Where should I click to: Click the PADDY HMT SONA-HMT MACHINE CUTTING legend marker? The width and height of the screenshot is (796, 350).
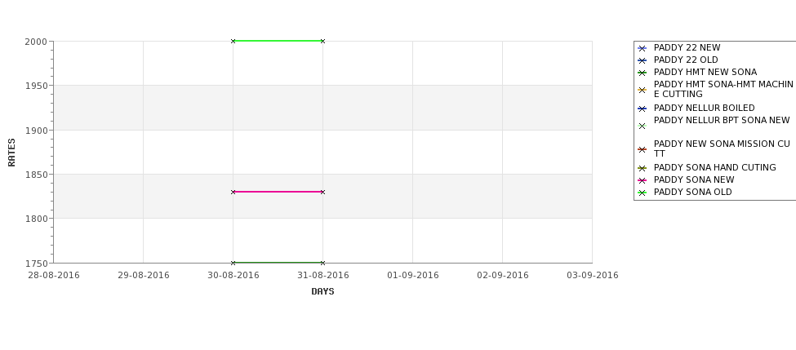click(x=642, y=91)
